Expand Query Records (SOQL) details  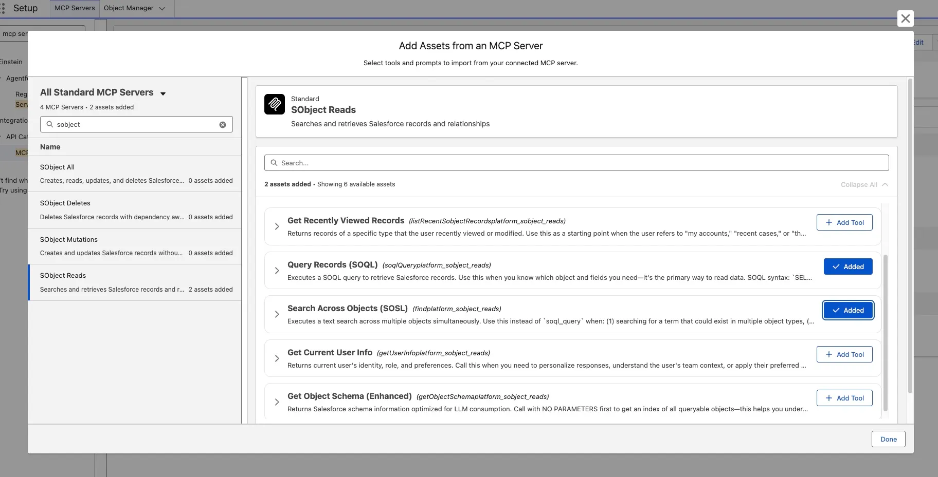tap(277, 271)
